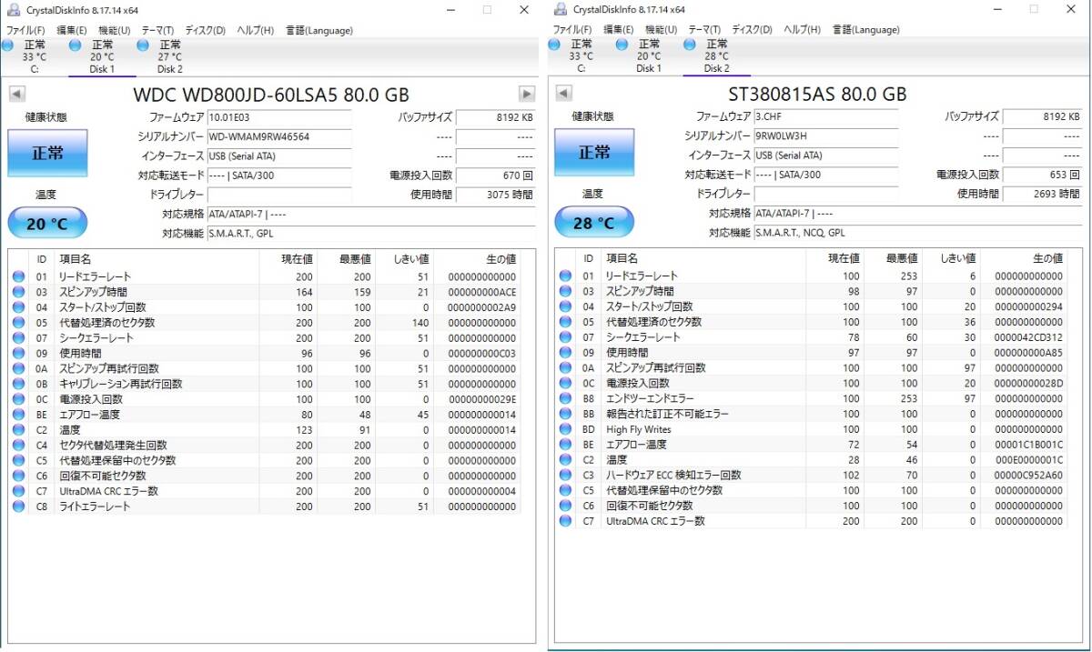
Task: Select Disk 1 tab in left window
Action: point(102,56)
